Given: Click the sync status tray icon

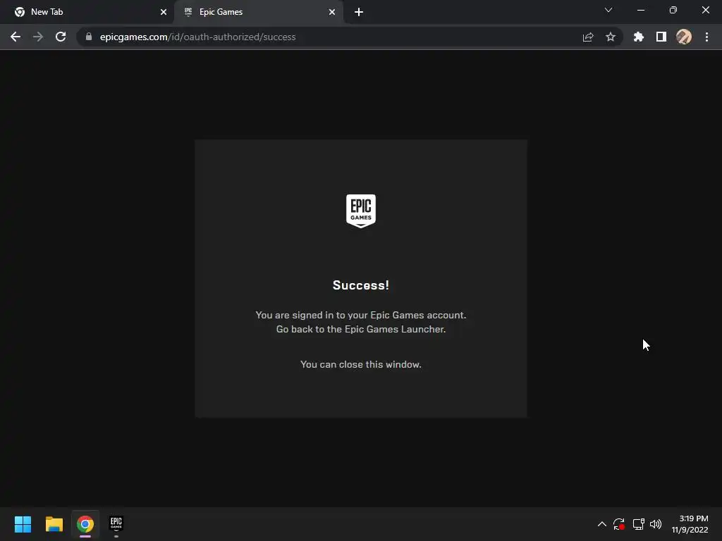Looking at the screenshot, I should (619, 524).
